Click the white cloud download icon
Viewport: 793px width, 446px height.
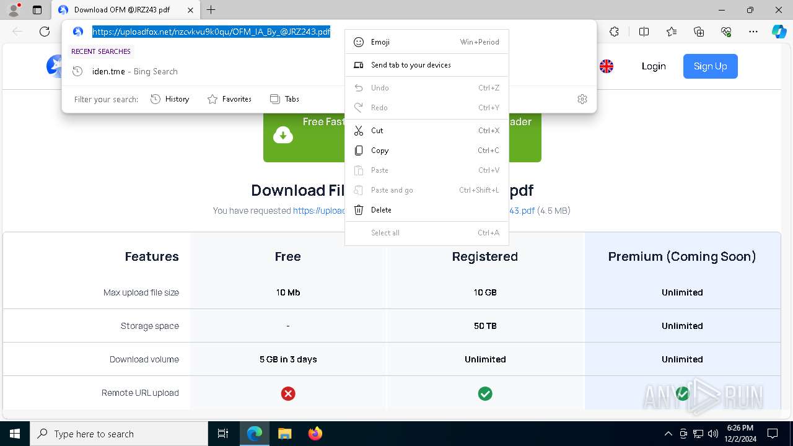coord(283,135)
